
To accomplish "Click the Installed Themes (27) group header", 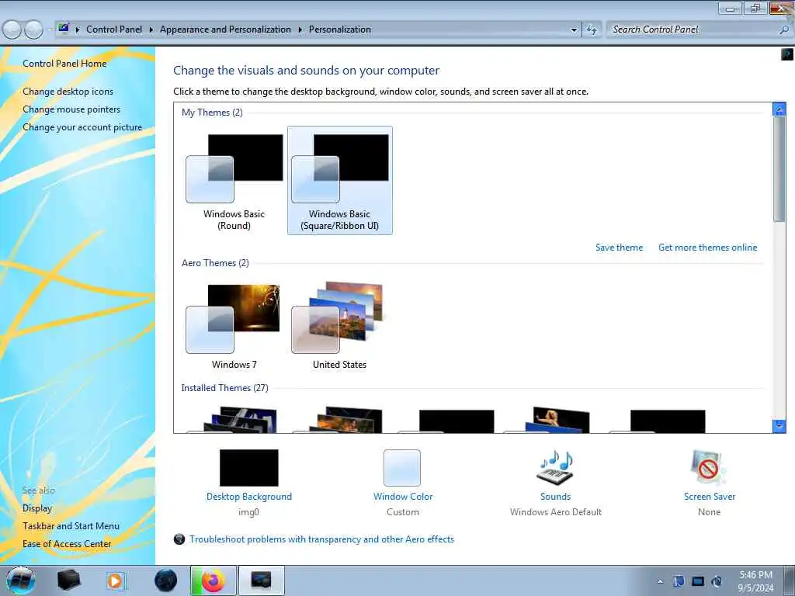I will pyautogui.click(x=224, y=388).
